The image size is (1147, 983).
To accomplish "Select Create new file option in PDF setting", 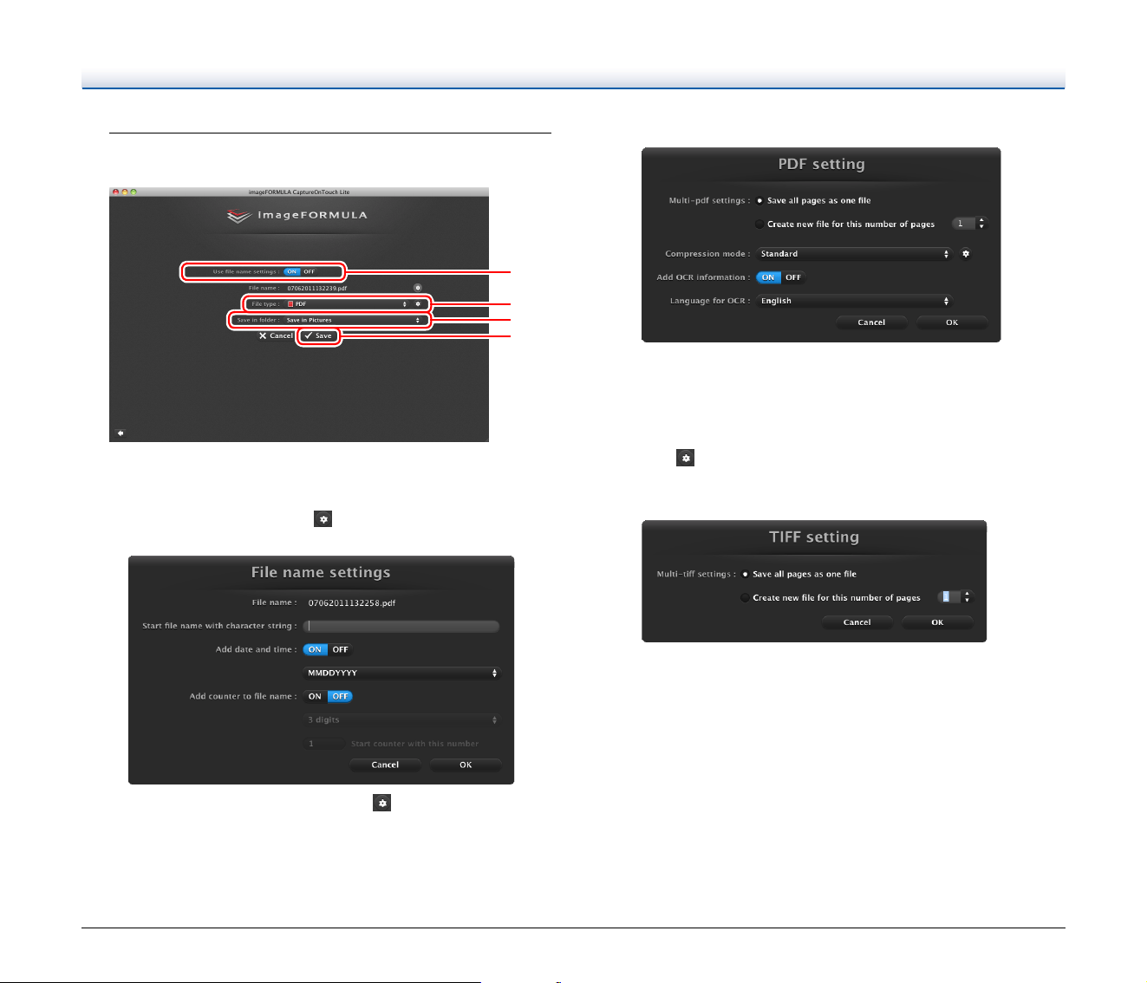I will point(759,224).
